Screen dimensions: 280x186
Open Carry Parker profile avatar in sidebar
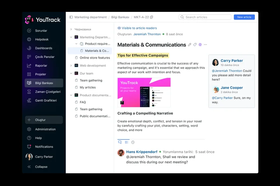[x=29, y=157]
